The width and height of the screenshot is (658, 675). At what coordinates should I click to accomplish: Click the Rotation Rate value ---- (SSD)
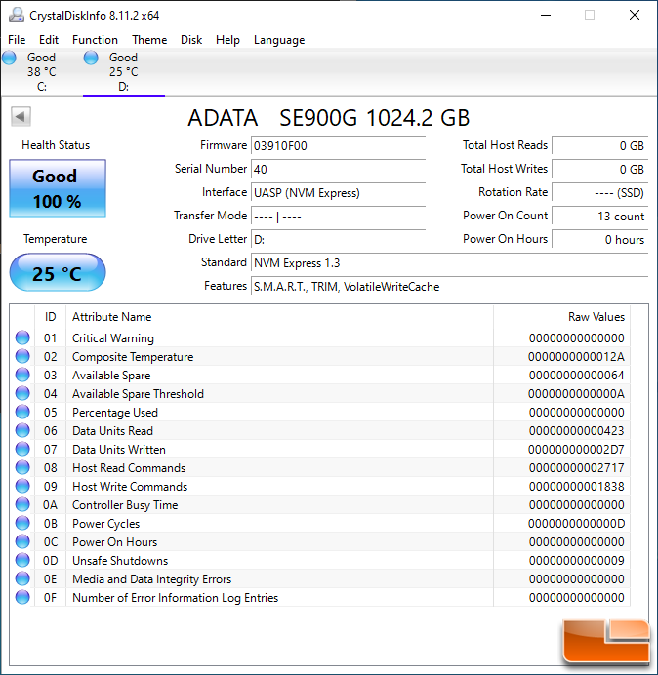(599, 192)
